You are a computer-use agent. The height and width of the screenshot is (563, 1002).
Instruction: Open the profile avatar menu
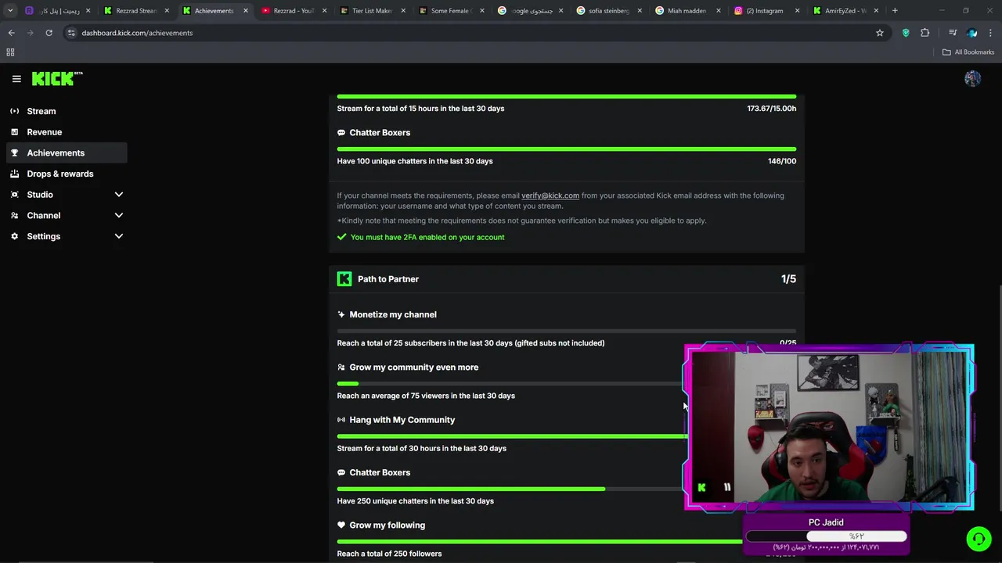point(972,78)
